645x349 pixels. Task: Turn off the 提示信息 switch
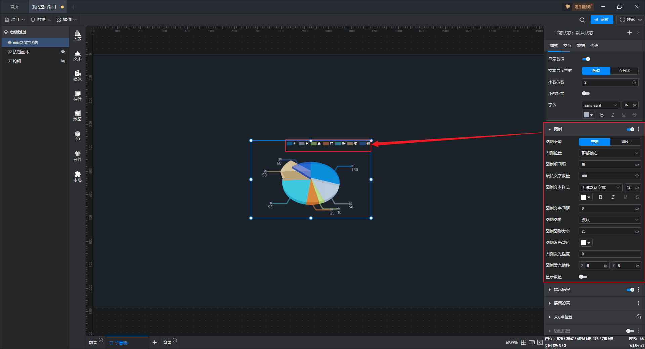pos(631,290)
